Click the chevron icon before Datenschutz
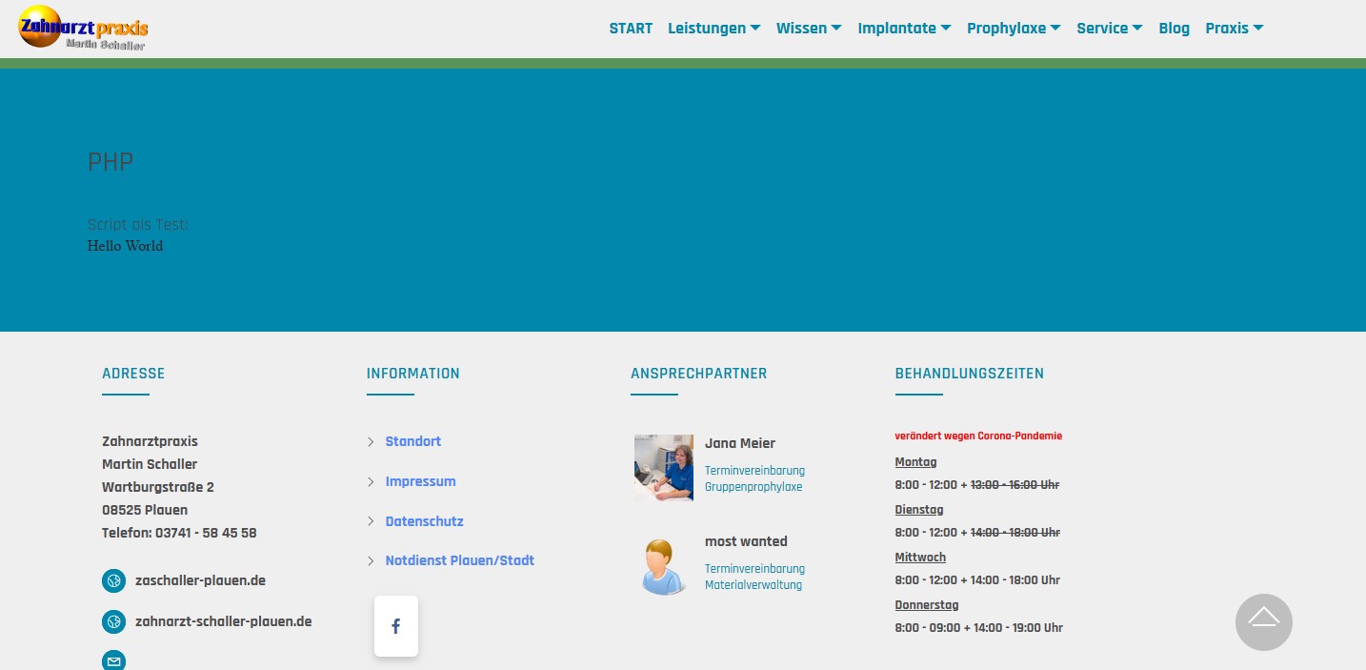This screenshot has height=670, width=1366. pyautogui.click(x=371, y=521)
